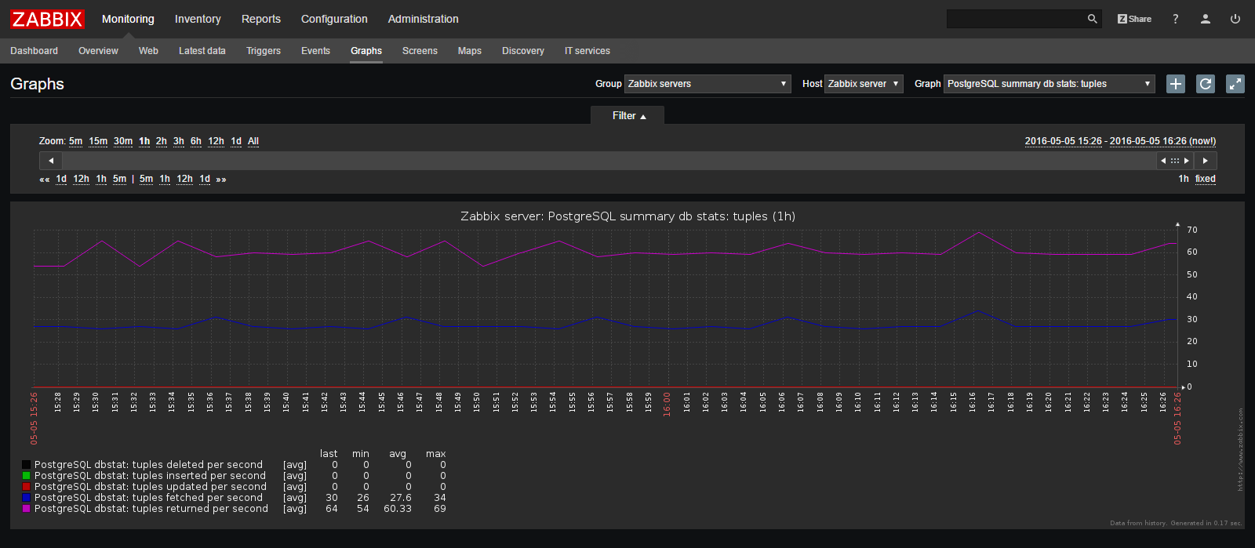Set zoom to 15m
This screenshot has height=548, width=1255.
[x=98, y=141]
